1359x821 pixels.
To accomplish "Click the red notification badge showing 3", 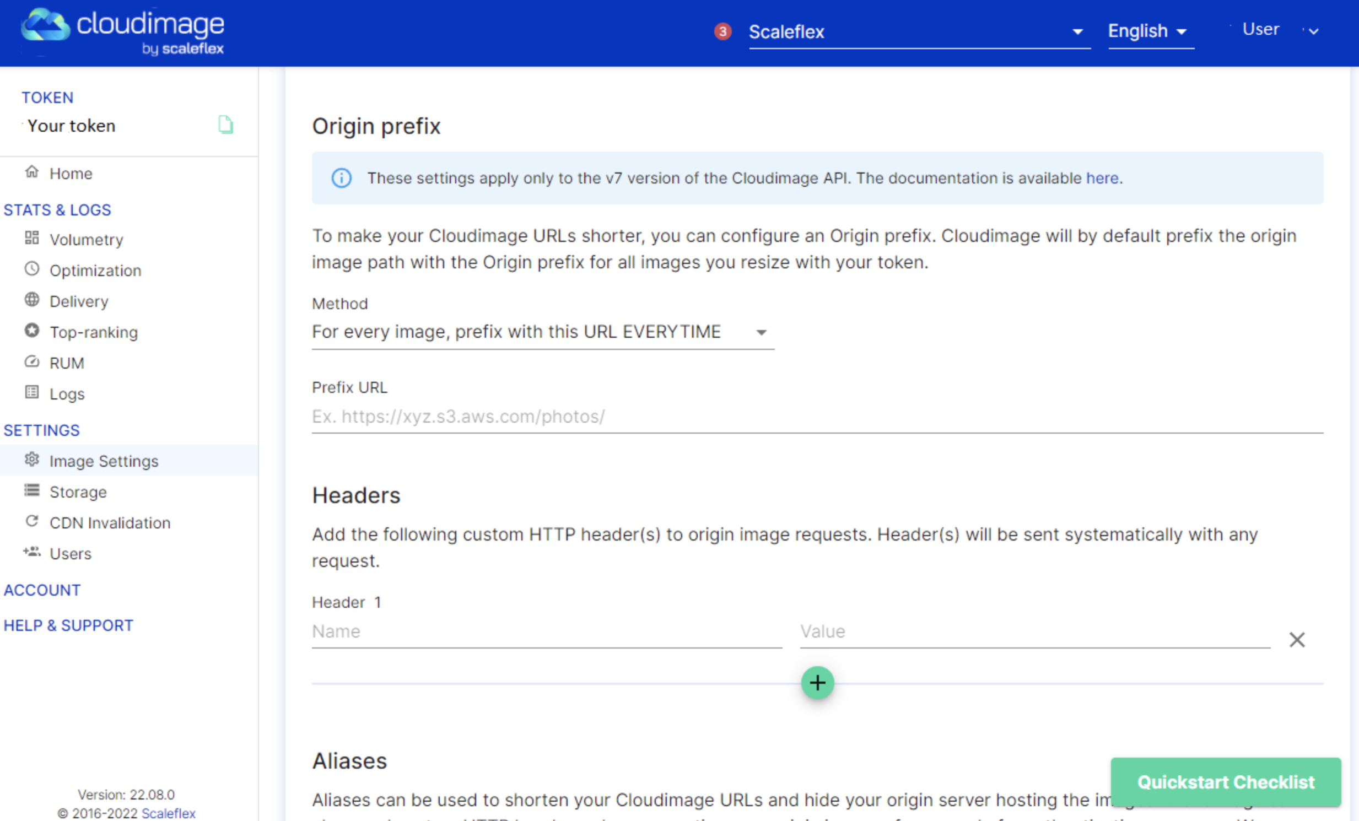I will 722,31.
